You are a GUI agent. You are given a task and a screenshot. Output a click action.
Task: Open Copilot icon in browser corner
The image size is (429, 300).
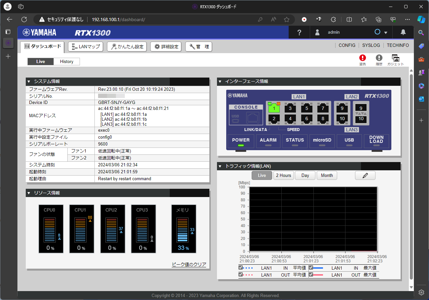[421, 19]
